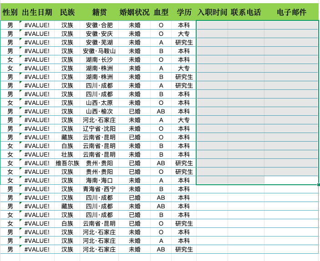
Task: Click blood type B in 安徽·马鞍山 row
Action: [161, 51]
